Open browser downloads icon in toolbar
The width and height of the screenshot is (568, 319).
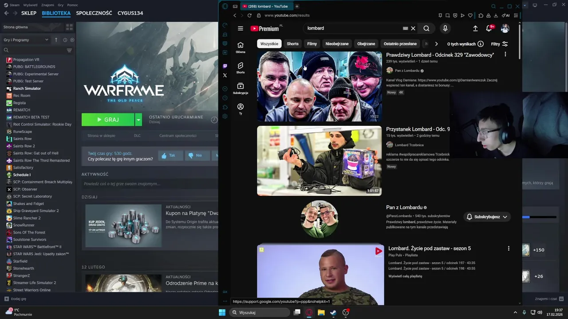tap(496, 16)
